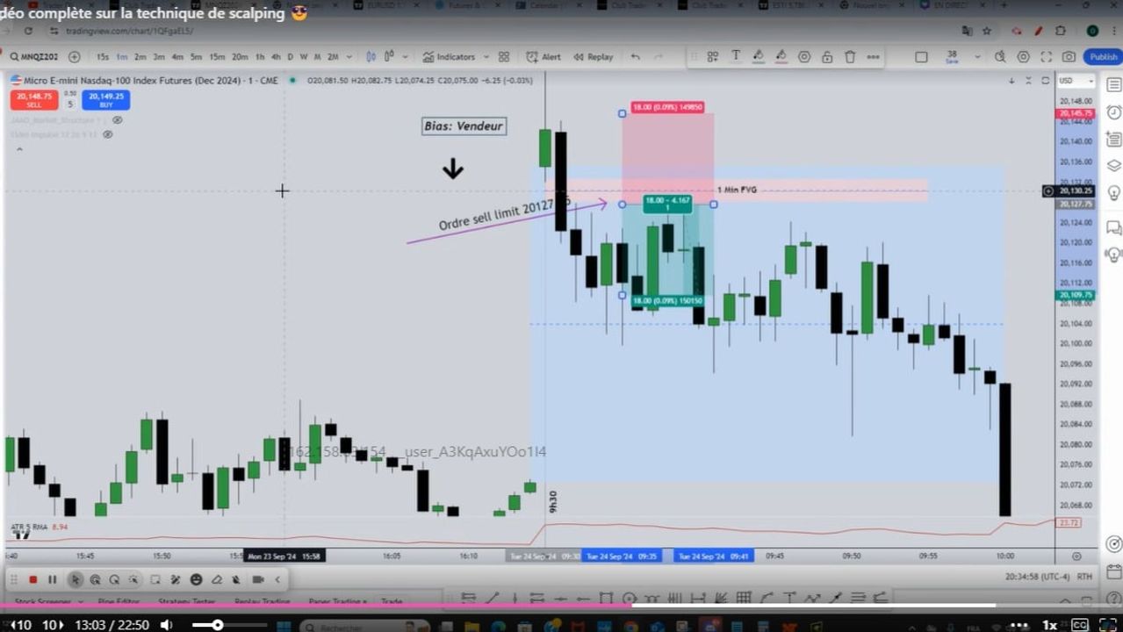The height and width of the screenshot is (632, 1123).
Task: Open the Alerts clock panel in right sidebar
Action: coord(1113,112)
